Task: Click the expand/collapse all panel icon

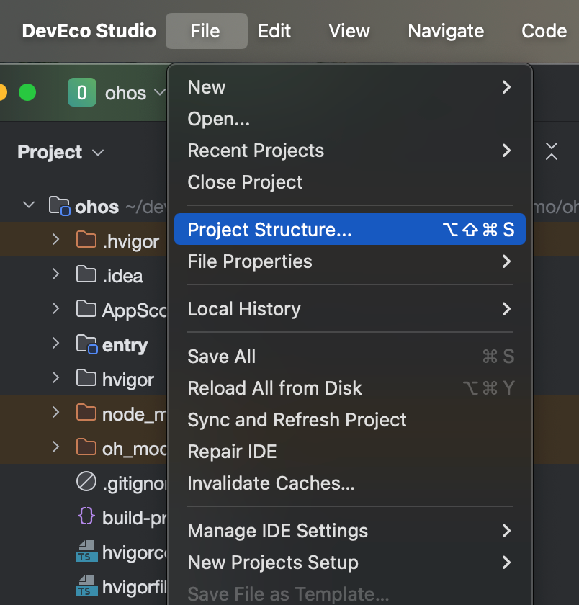Action: [551, 151]
